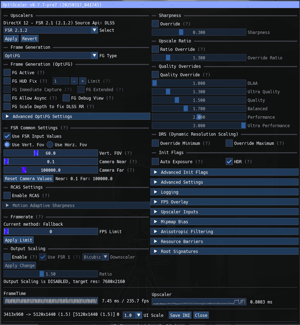Screen dimensions: 300x325
Task: Click the FPS Limit slider
Action: 51,231
